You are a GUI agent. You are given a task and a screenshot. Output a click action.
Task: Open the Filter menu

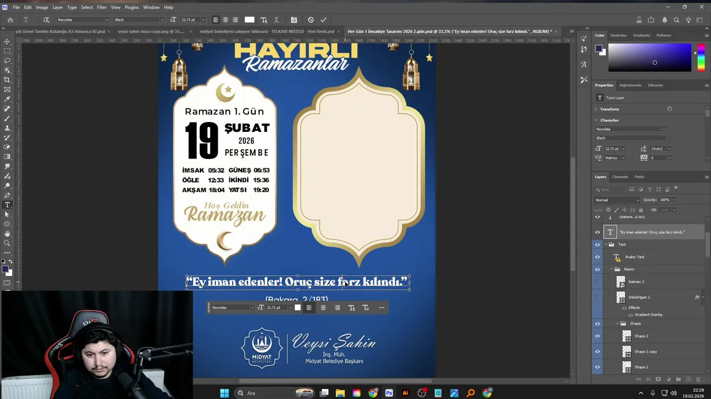click(x=102, y=7)
